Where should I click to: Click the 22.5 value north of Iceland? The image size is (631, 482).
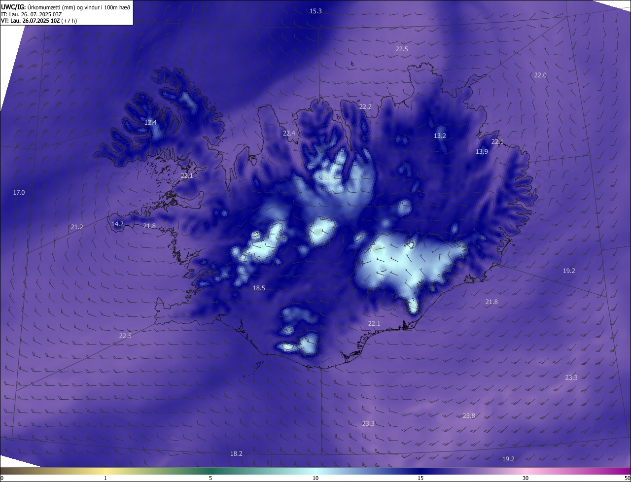[402, 49]
